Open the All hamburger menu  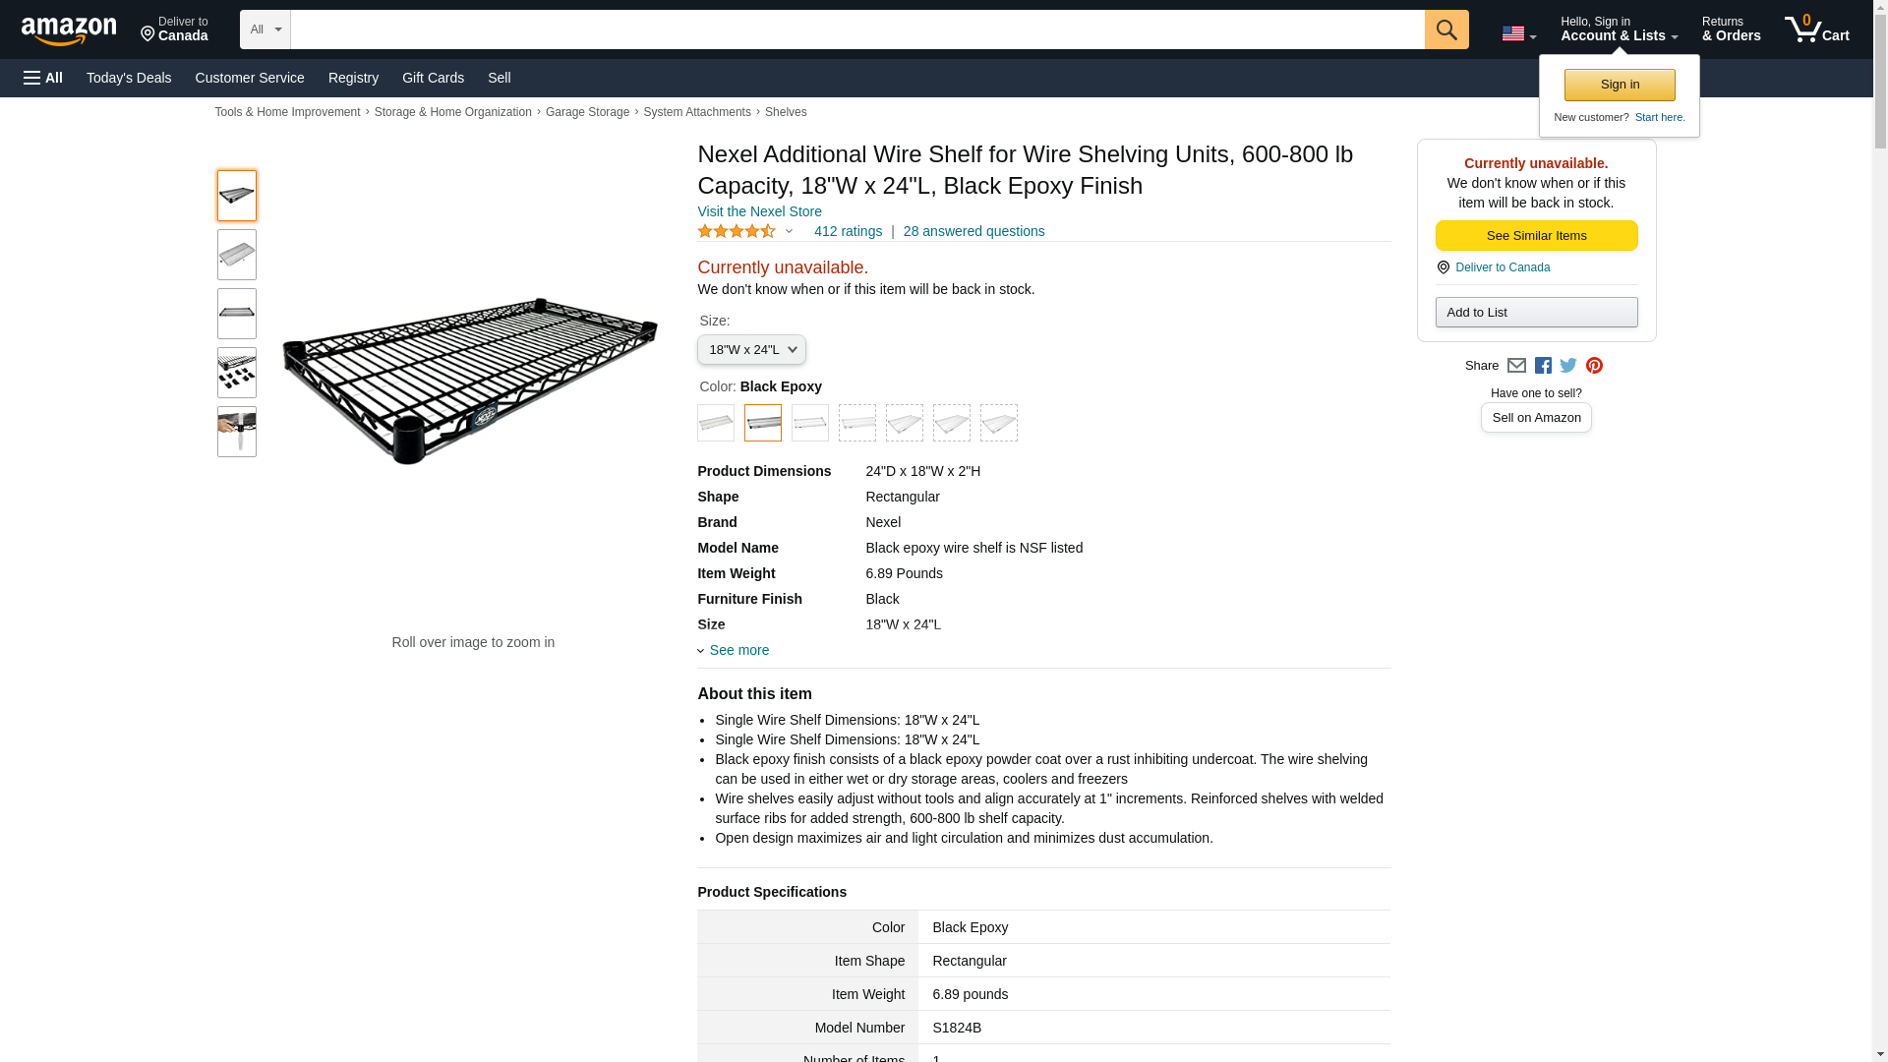pos(43,78)
